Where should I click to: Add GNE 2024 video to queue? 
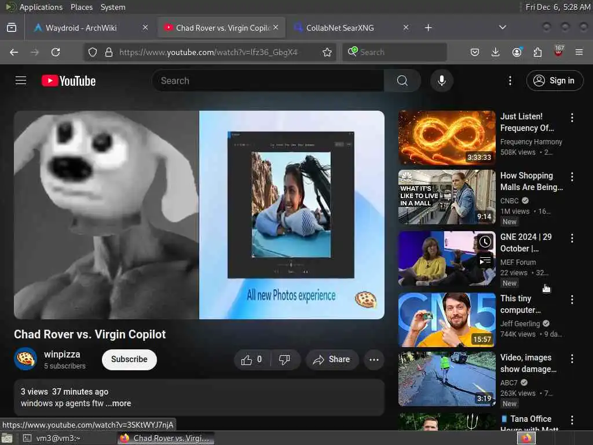(x=485, y=261)
